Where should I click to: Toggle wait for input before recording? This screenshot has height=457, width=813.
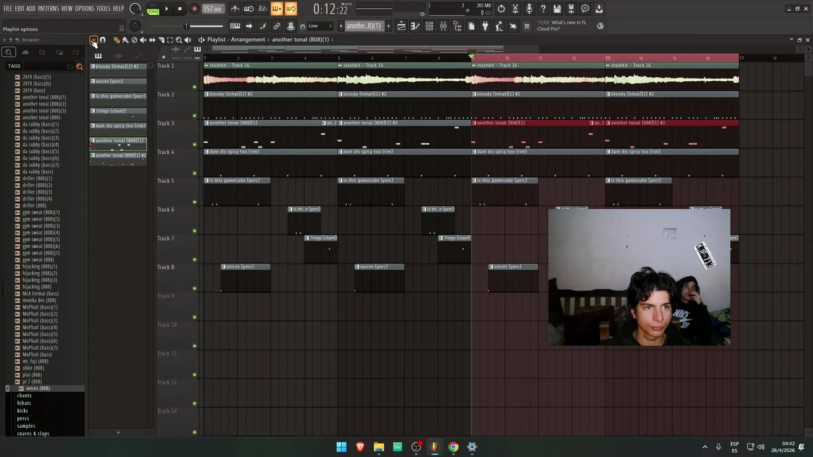(249, 9)
